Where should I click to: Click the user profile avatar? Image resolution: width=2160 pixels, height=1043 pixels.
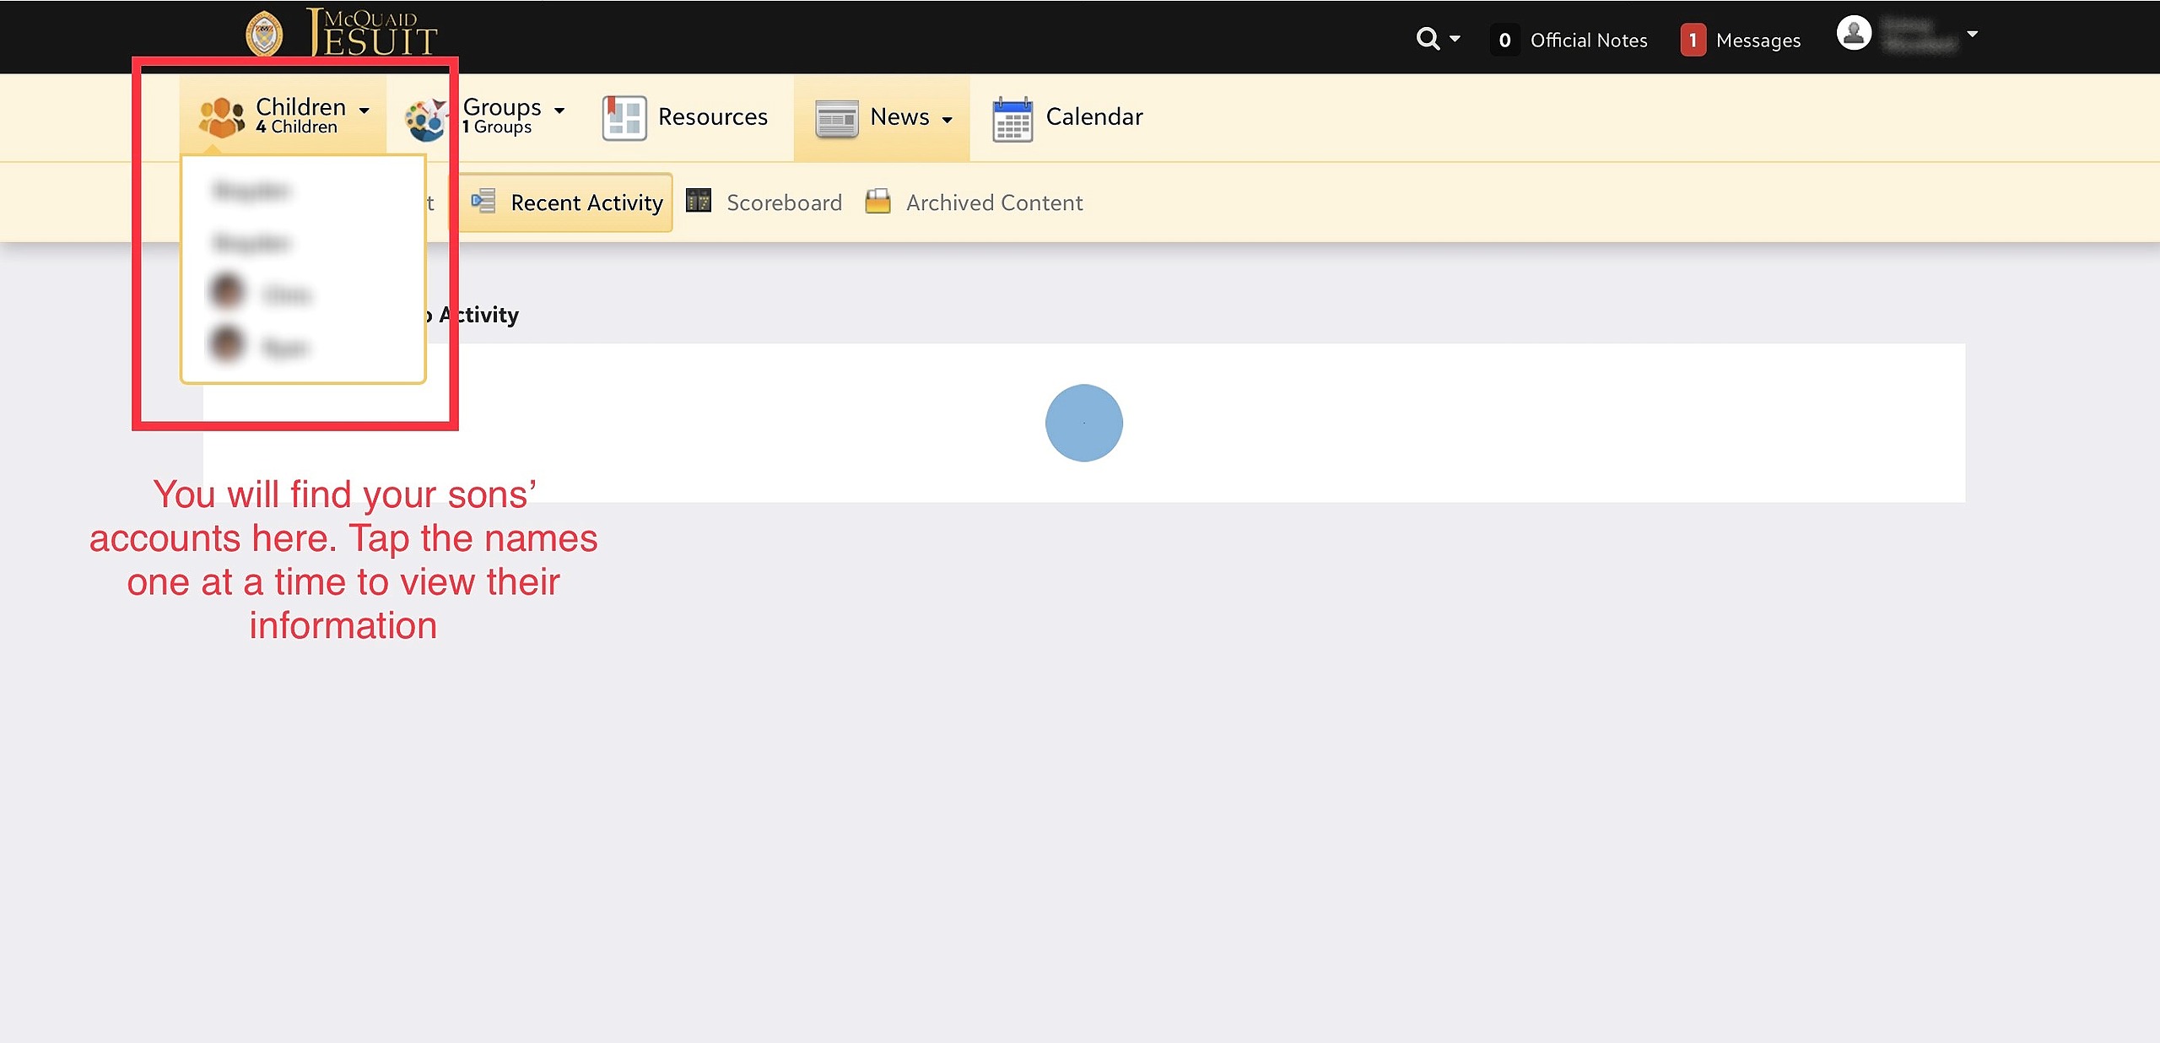coord(1854,34)
